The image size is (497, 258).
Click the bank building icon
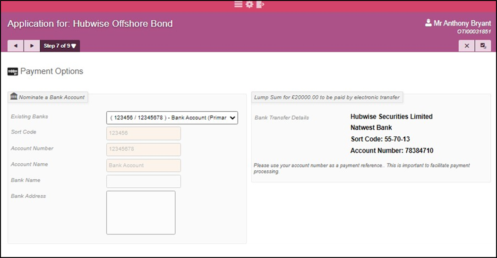14,96
